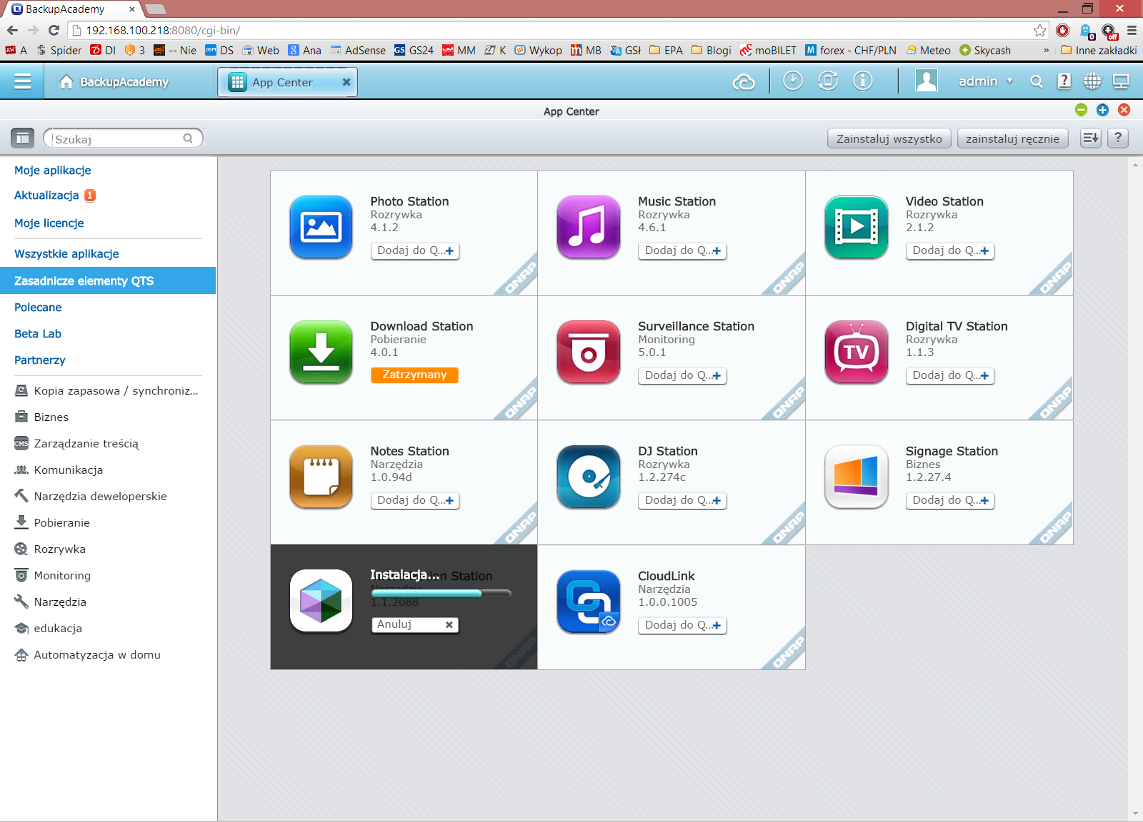Reload the page in Chrome
The height and width of the screenshot is (822, 1143).
pos(54,31)
